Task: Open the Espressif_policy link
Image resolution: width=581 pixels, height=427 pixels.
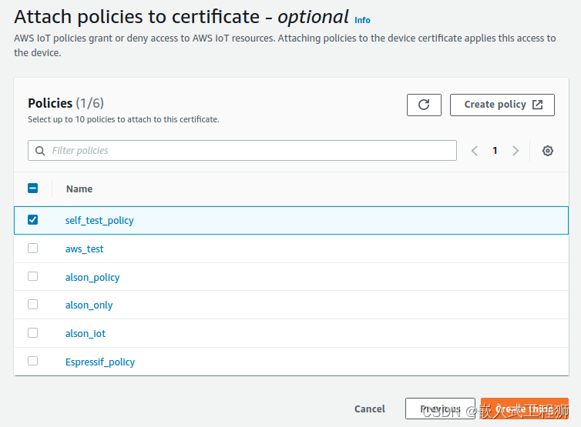Action: (100, 362)
